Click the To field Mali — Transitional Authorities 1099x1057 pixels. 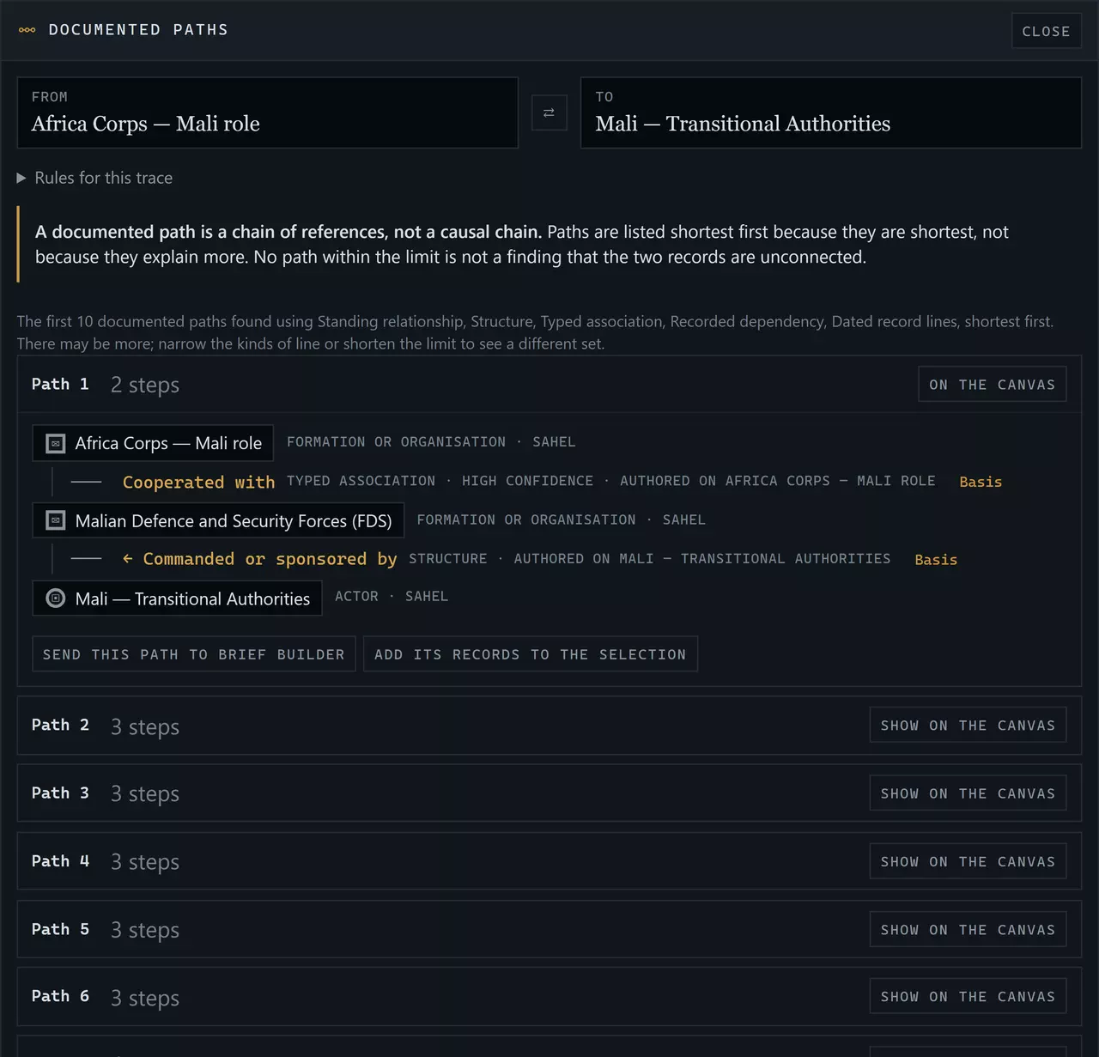[831, 112]
